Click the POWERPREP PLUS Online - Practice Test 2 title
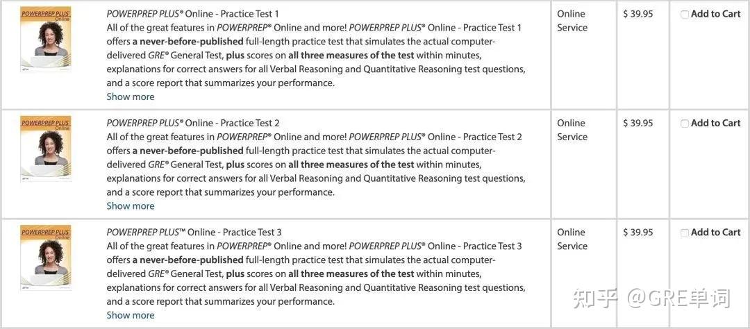750x329 pixels. tap(193, 123)
